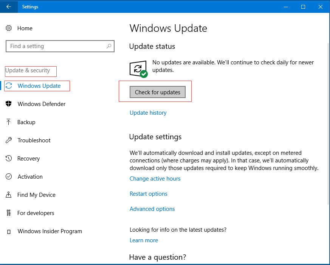Open the Home settings page
Image resolution: width=330 pixels, height=265 pixels.
tap(25, 28)
